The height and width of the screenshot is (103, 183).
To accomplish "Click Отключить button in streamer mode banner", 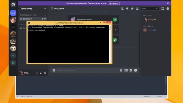I will [x=114, y=3].
